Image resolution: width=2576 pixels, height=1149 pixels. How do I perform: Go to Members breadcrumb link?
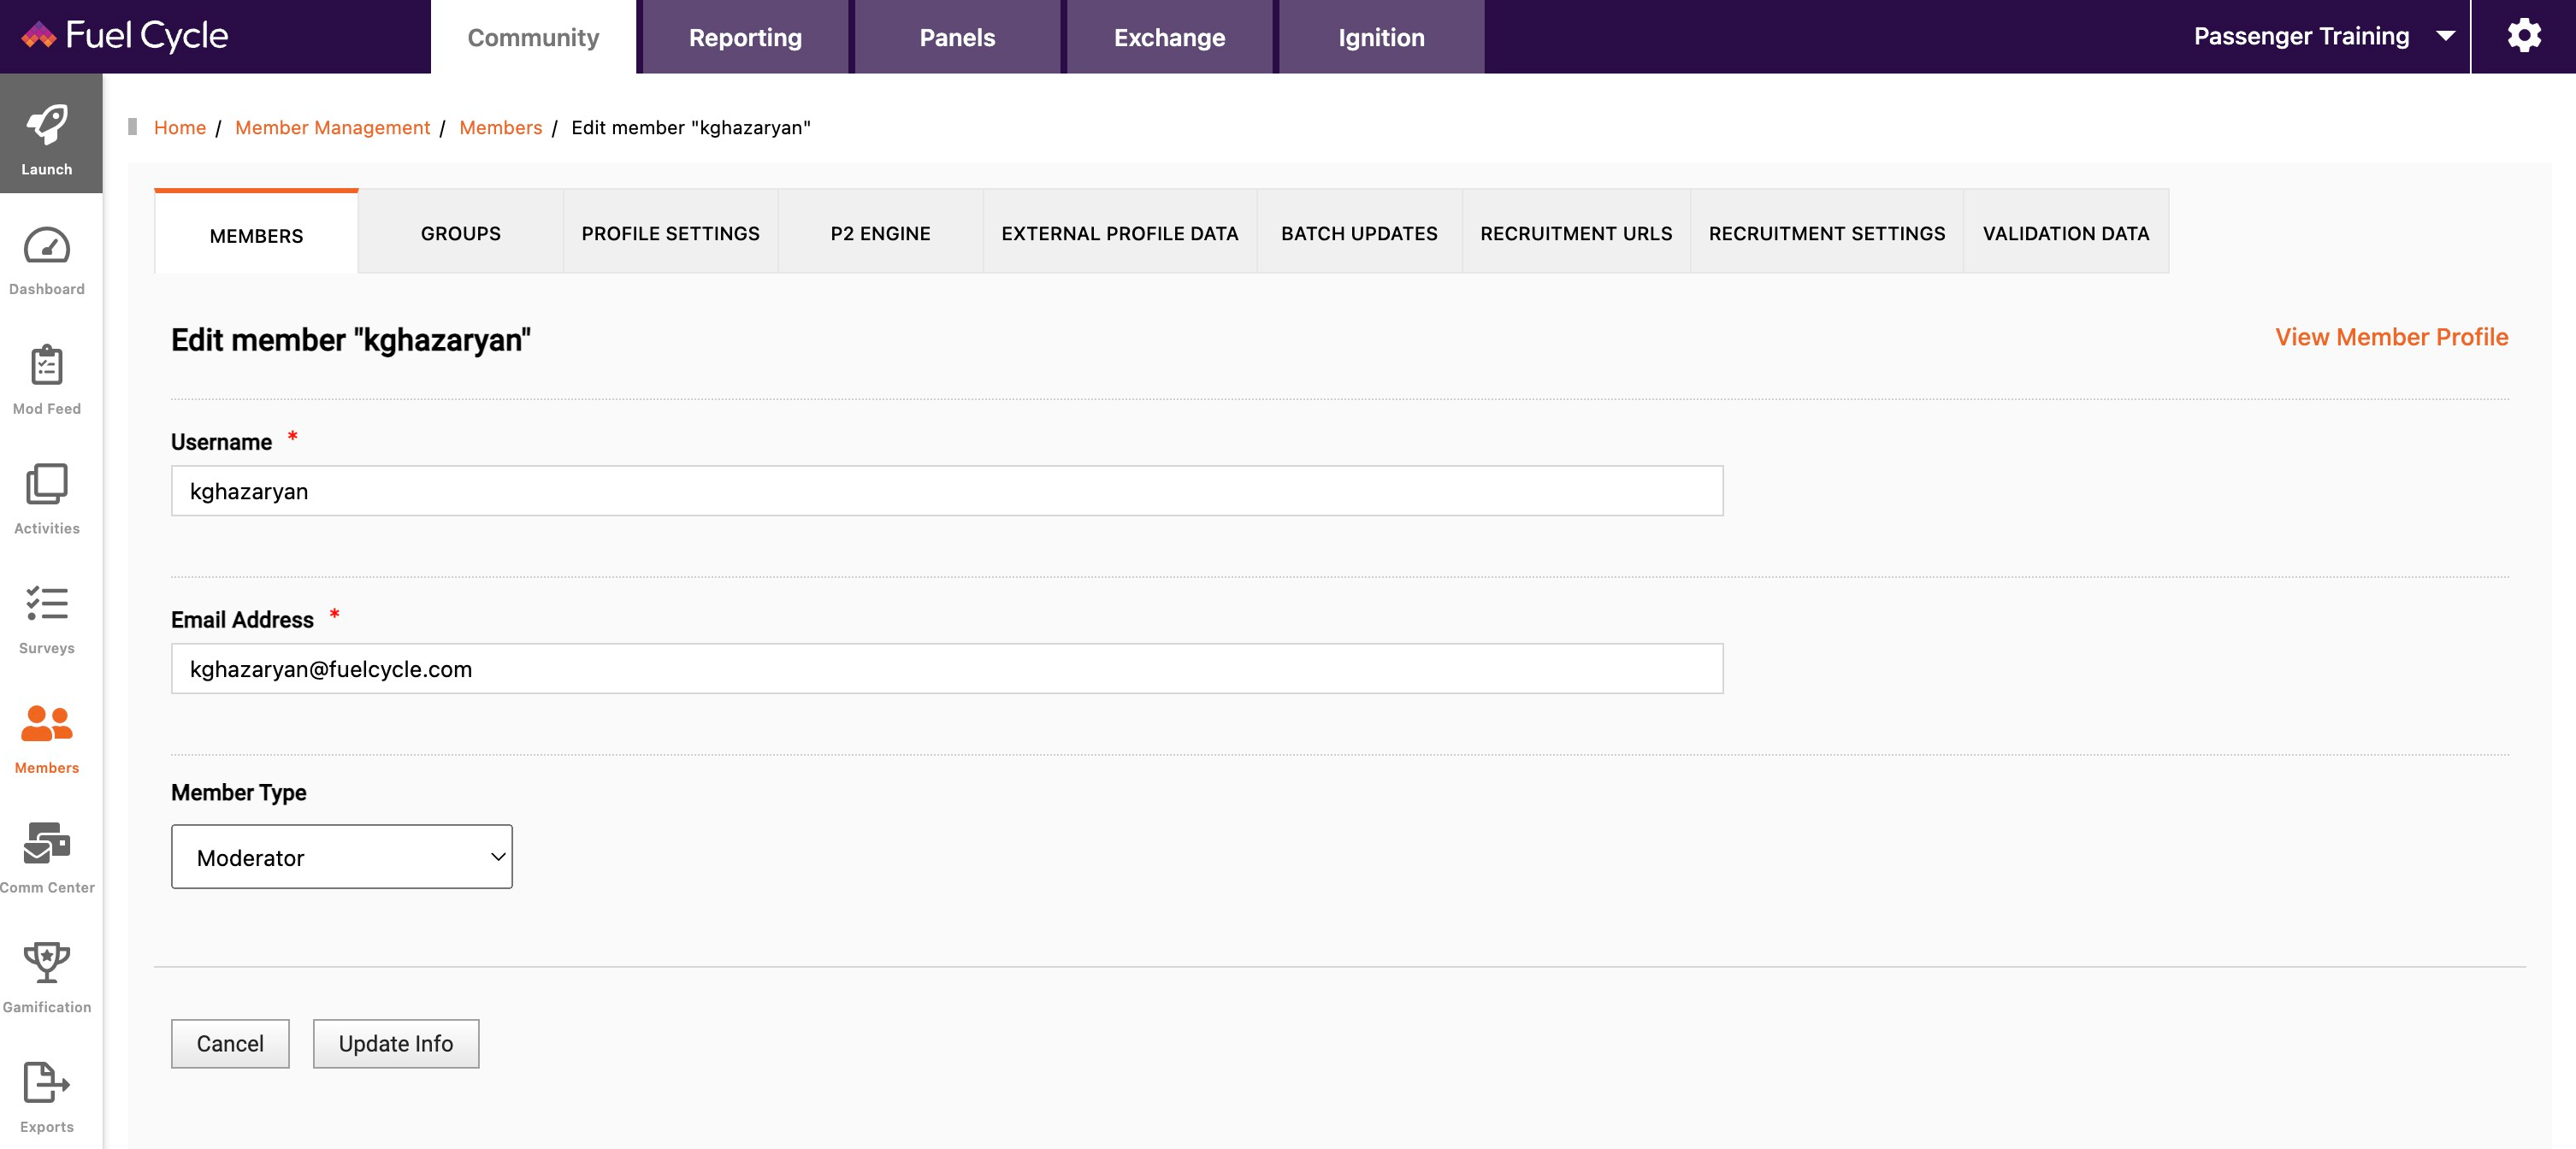(500, 127)
